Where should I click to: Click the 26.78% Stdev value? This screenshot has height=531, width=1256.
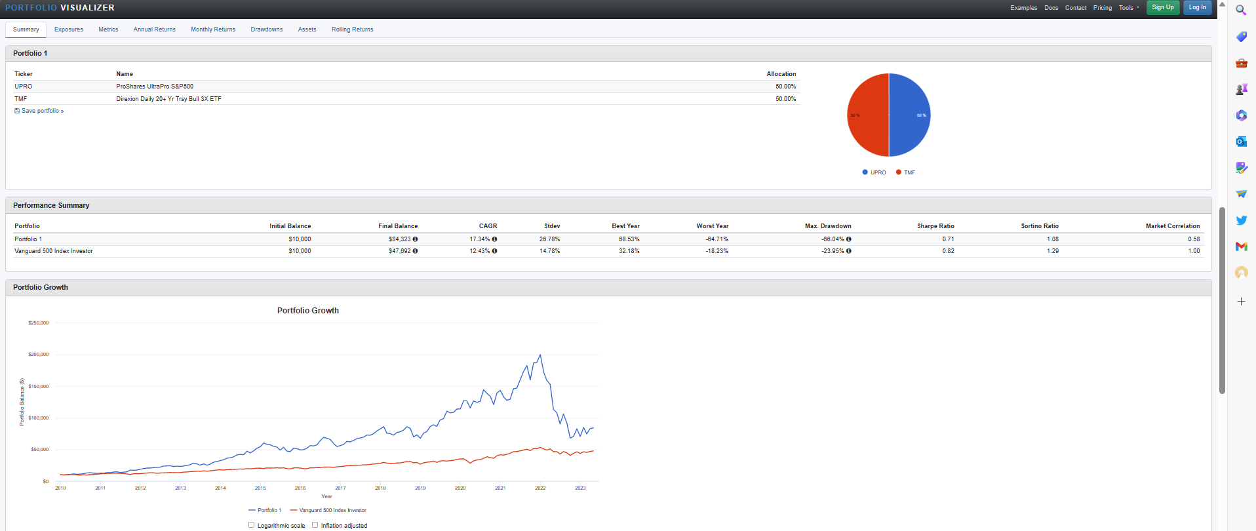tap(549, 239)
